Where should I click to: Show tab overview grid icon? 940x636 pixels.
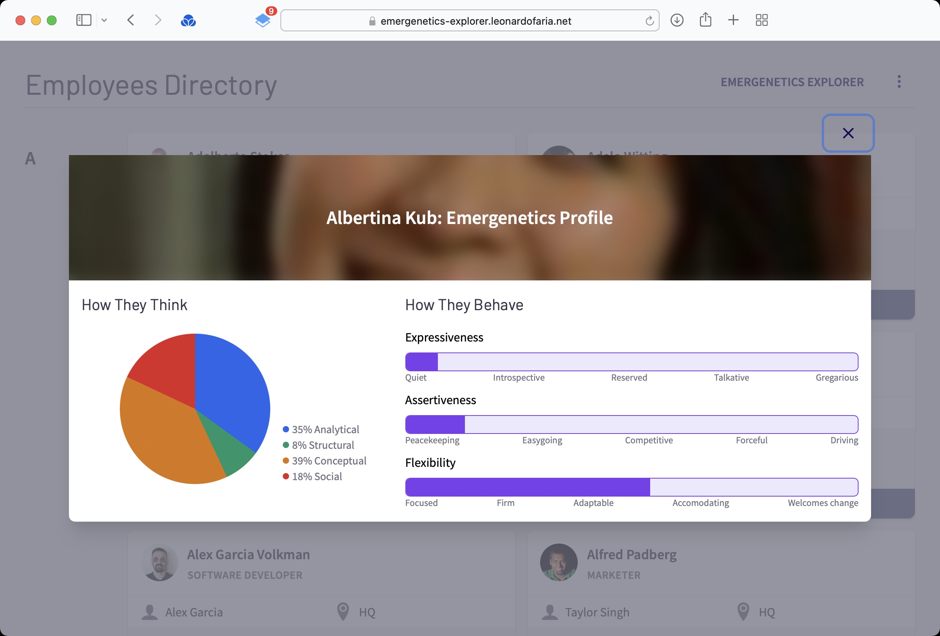761,20
